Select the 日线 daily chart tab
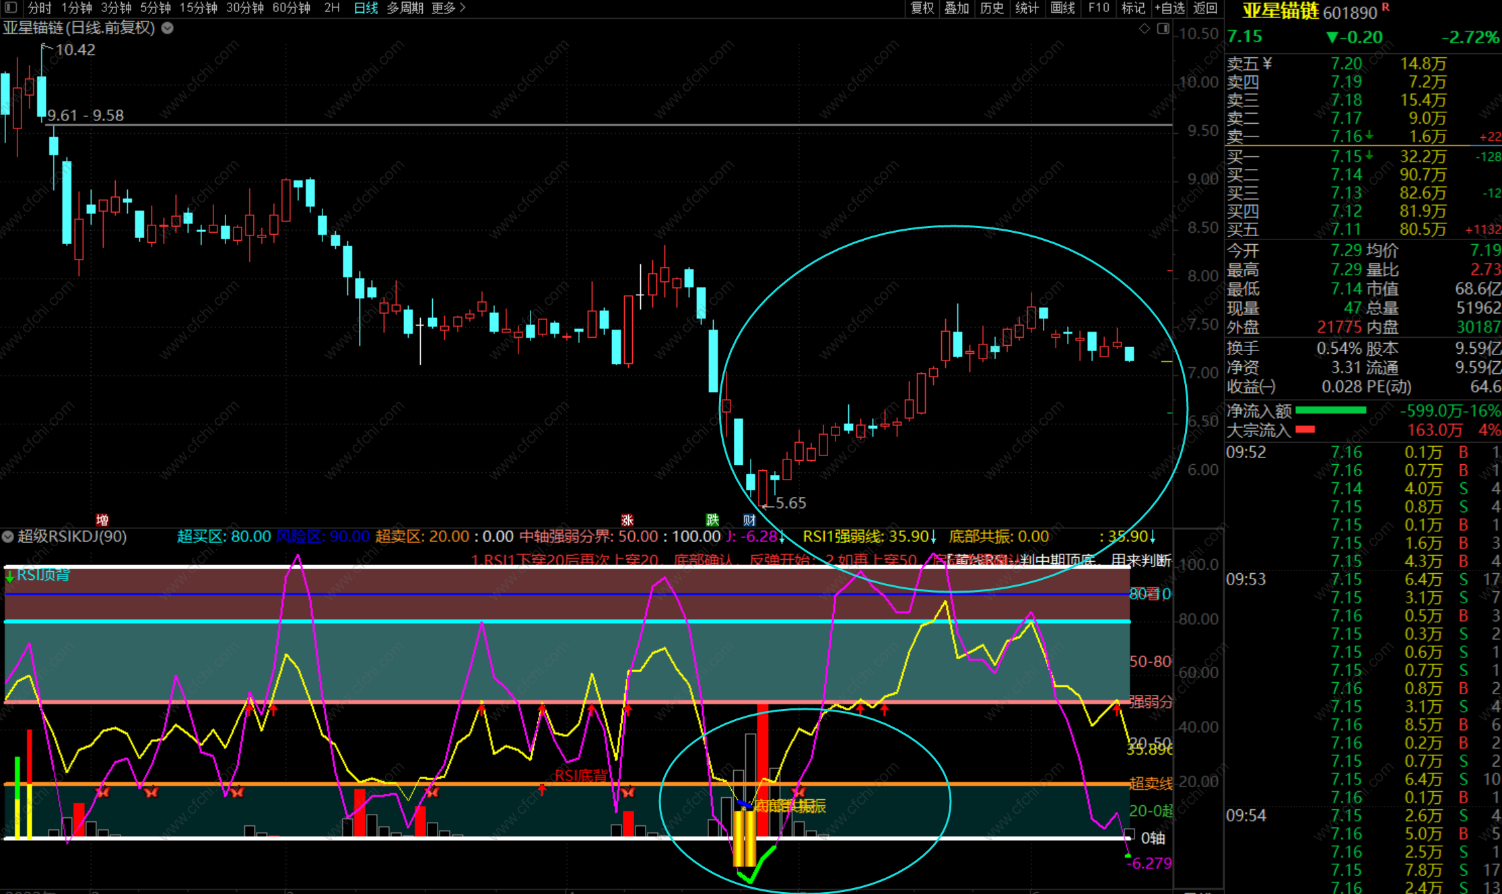The image size is (1502, 894). tap(366, 8)
